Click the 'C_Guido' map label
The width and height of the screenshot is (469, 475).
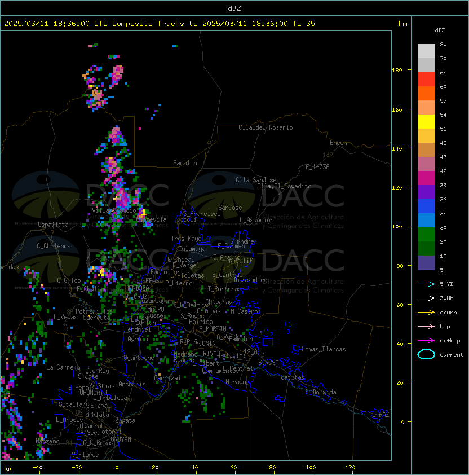coord(69,280)
